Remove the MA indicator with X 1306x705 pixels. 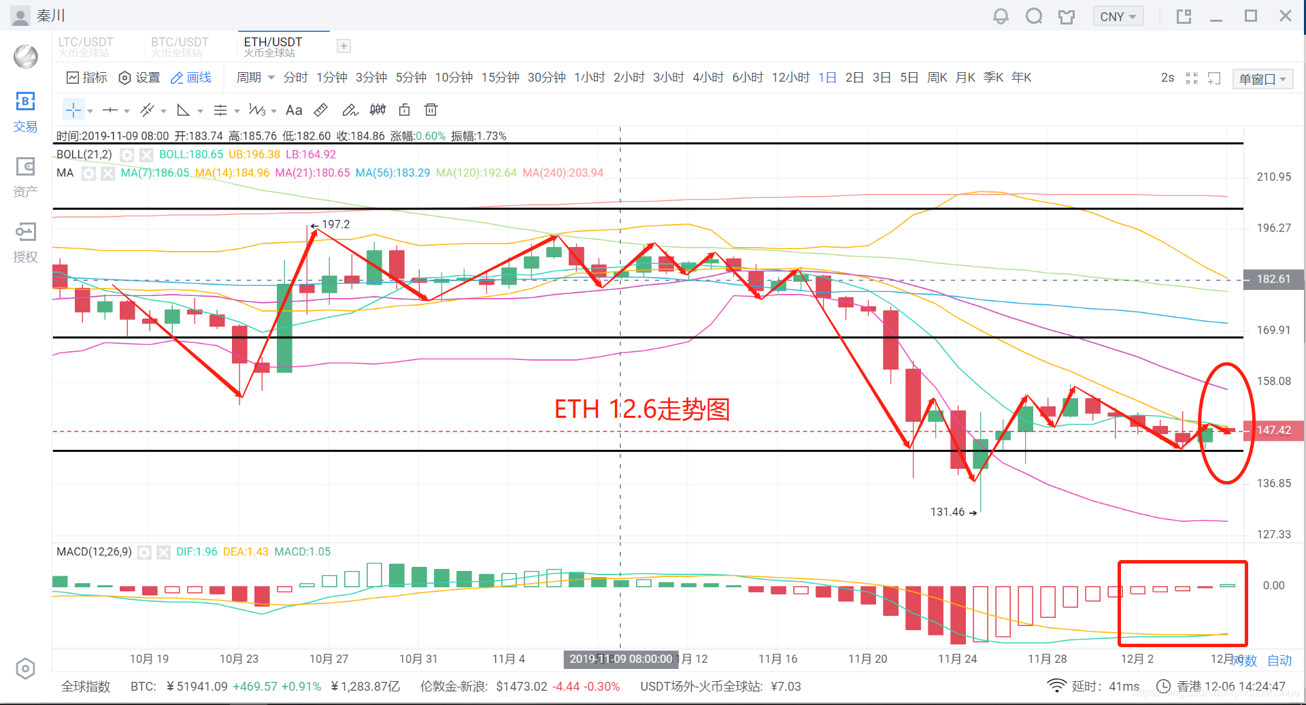tap(107, 174)
